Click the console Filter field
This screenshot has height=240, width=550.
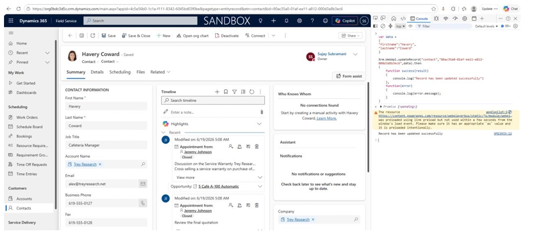coord(443,26)
